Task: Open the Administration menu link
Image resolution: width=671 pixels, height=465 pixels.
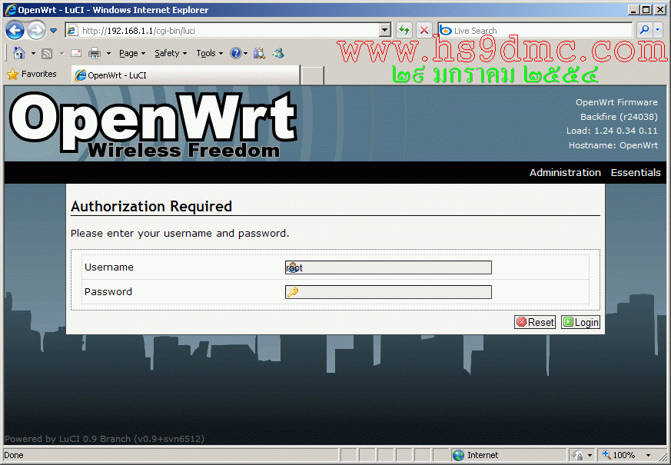Action: (565, 172)
